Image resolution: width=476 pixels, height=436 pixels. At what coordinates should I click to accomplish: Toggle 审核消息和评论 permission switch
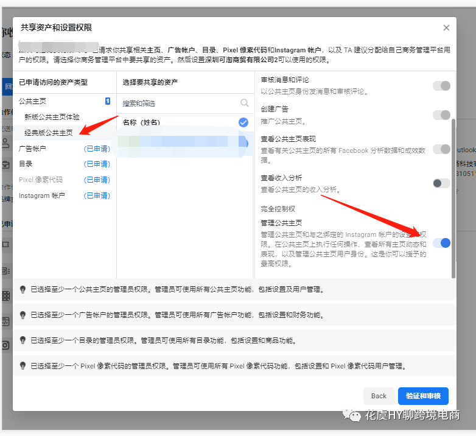pos(442,86)
